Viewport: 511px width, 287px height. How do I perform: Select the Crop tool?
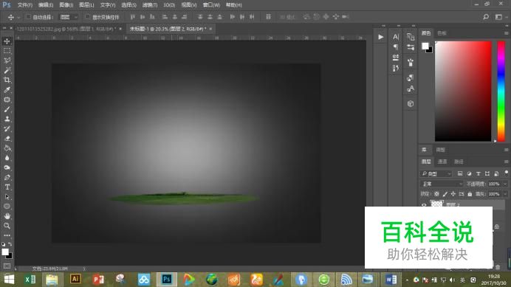coord(7,80)
